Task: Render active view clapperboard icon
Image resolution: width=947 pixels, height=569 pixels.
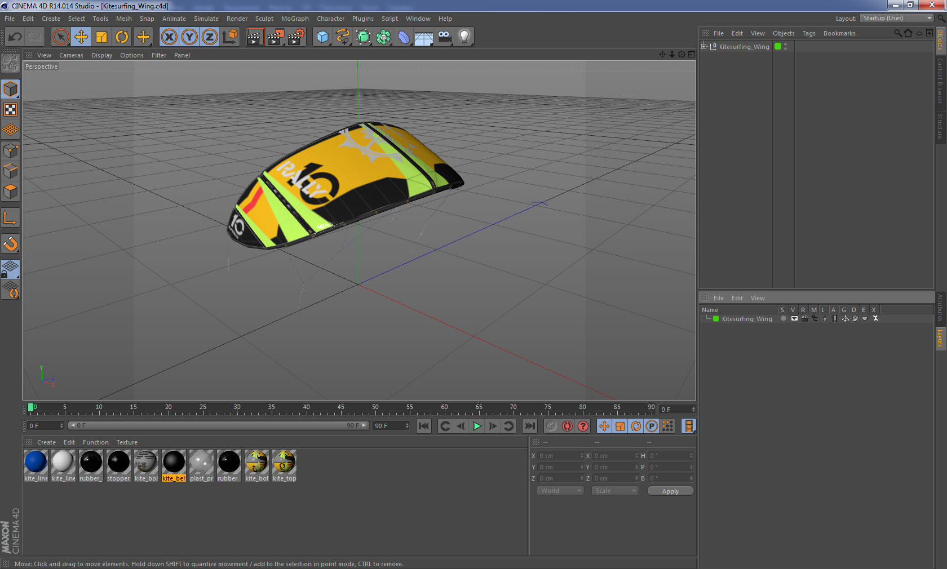Action: 255,37
